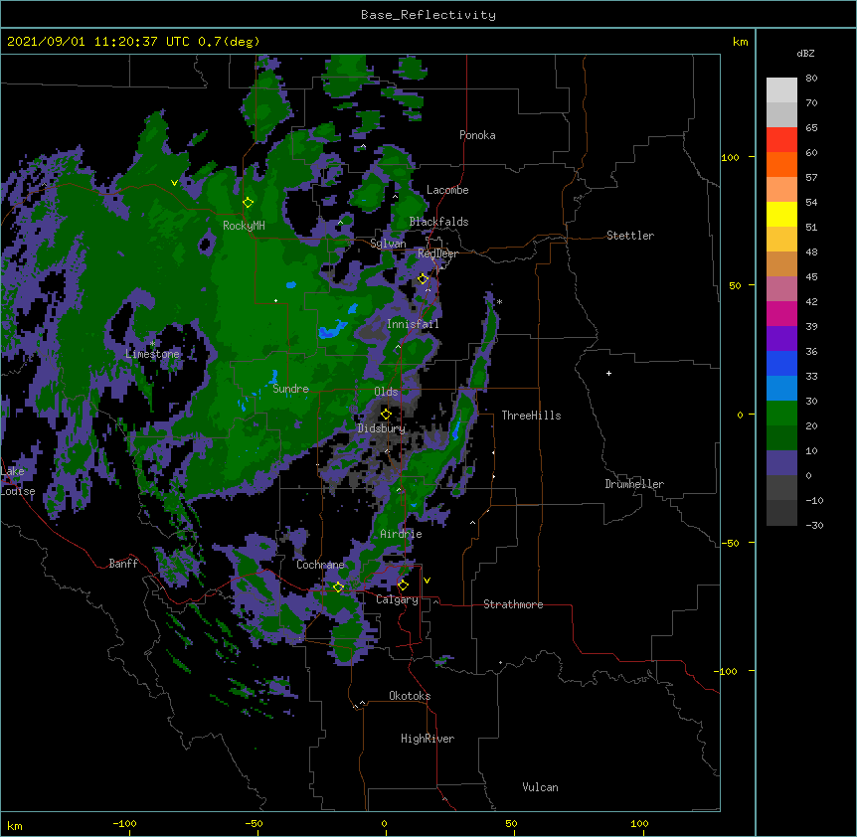Image resolution: width=857 pixels, height=837 pixels.
Task: Click the Airdrie city label
Action: 402,534
